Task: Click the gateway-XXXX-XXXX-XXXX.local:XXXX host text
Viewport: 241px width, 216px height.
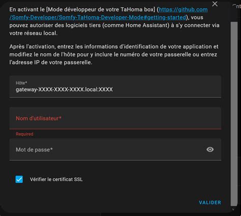Action: click(64, 89)
